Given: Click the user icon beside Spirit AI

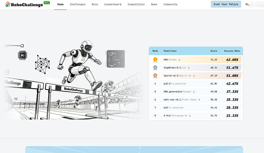Looking at the screenshot, I should click(194, 76).
